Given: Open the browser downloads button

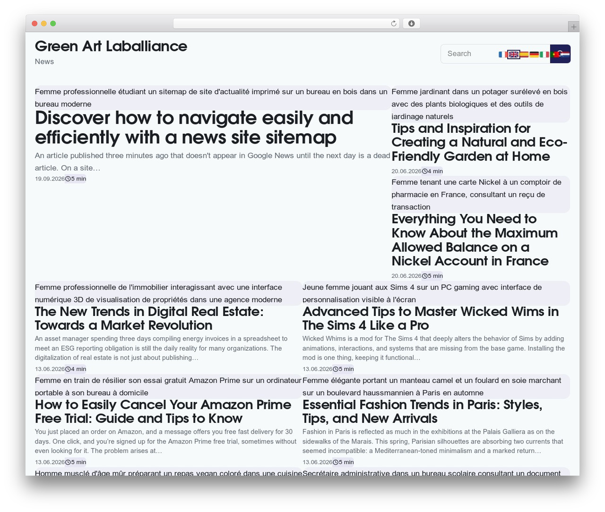Looking at the screenshot, I should click(x=411, y=24).
